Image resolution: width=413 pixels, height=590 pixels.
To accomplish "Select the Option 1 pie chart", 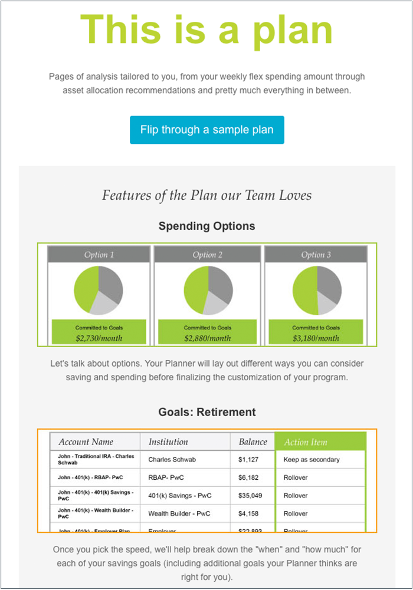I will [x=99, y=291].
